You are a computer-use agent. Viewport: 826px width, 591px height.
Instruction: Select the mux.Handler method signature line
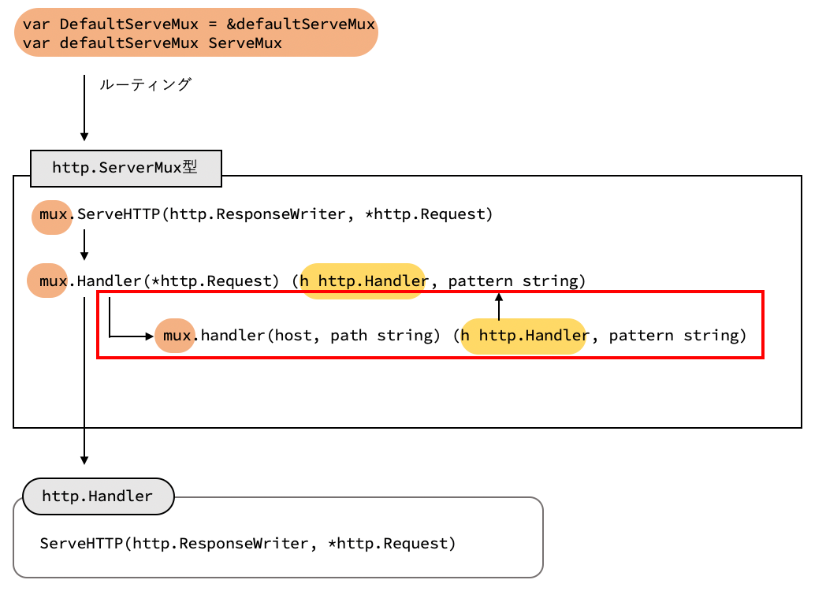307,280
